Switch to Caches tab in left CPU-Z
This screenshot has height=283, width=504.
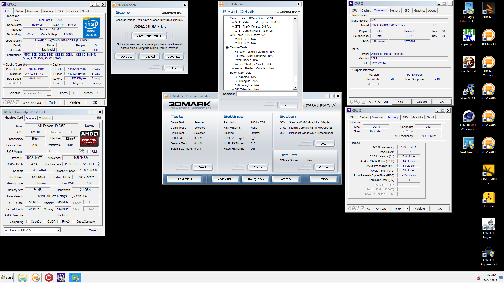pyautogui.click(x=19, y=11)
